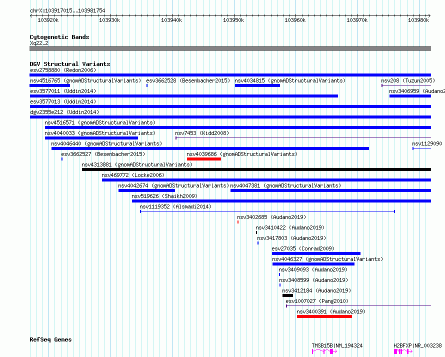Open the TMSB15B|NM_194324 gene label
This screenshot has height=357, width=445.
(337, 345)
